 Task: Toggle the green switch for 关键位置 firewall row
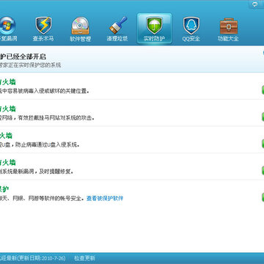tap(263, 90)
